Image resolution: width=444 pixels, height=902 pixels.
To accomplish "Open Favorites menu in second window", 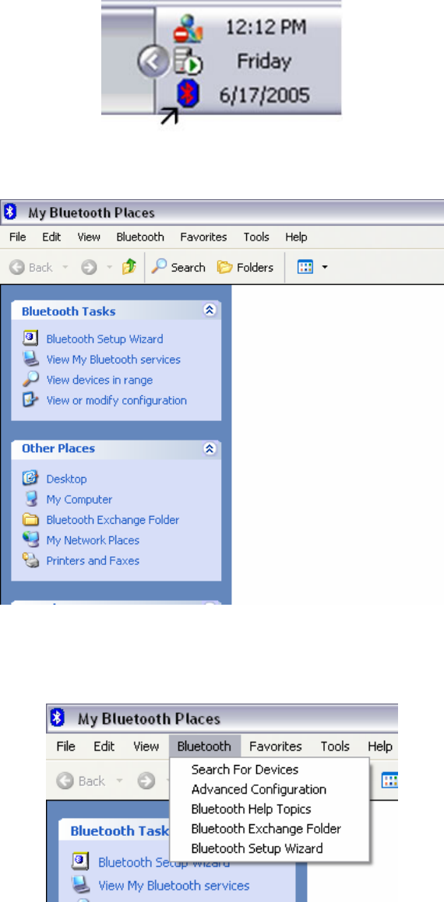I will click(x=275, y=746).
